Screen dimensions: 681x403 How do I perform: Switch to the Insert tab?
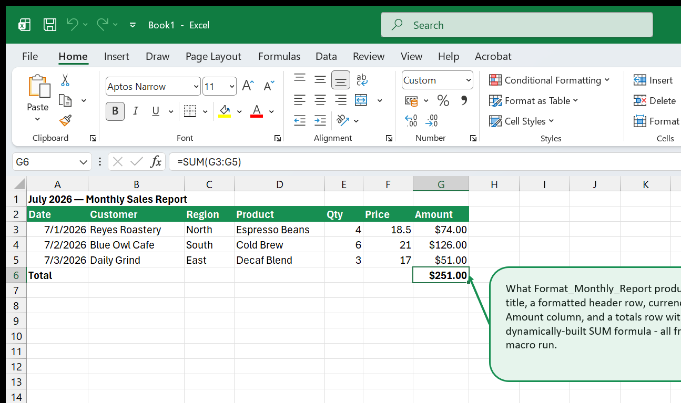[117, 56]
